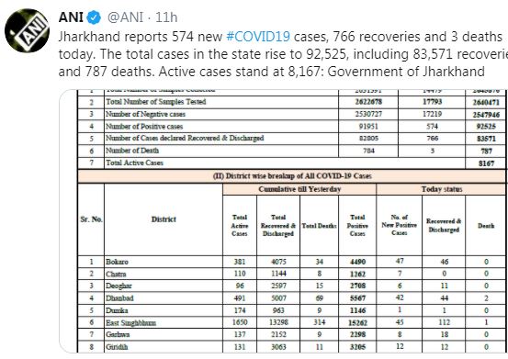Viewport: 508px width, 359px height.
Task: Click the Cumulative till Yesterday header
Action: [x=299, y=189]
